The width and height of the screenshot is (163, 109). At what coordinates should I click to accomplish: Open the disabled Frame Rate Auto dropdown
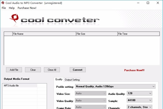pyautogui.click(x=90, y=107)
